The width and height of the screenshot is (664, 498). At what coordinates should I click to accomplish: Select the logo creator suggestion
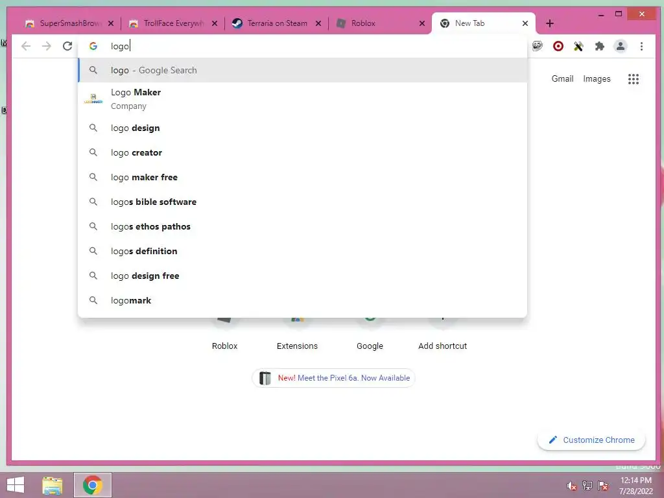(302, 152)
